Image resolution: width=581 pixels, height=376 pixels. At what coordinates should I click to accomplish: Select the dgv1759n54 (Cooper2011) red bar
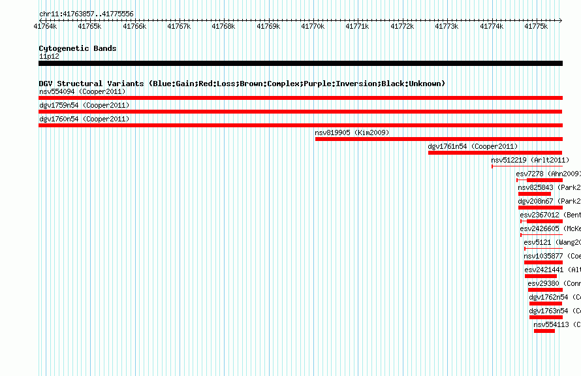click(300, 112)
